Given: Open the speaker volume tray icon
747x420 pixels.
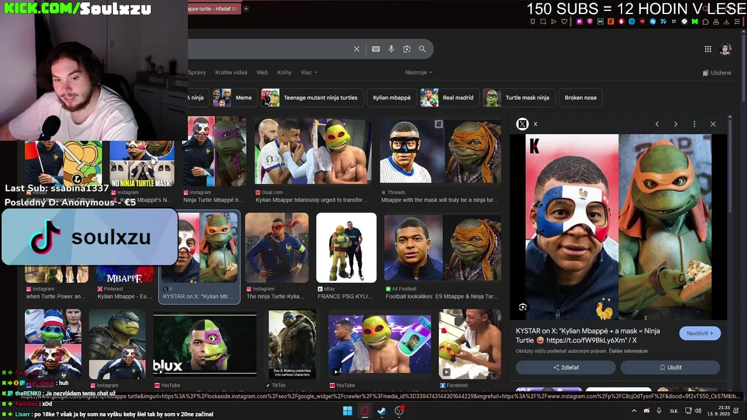Looking at the screenshot, I should [697, 411].
